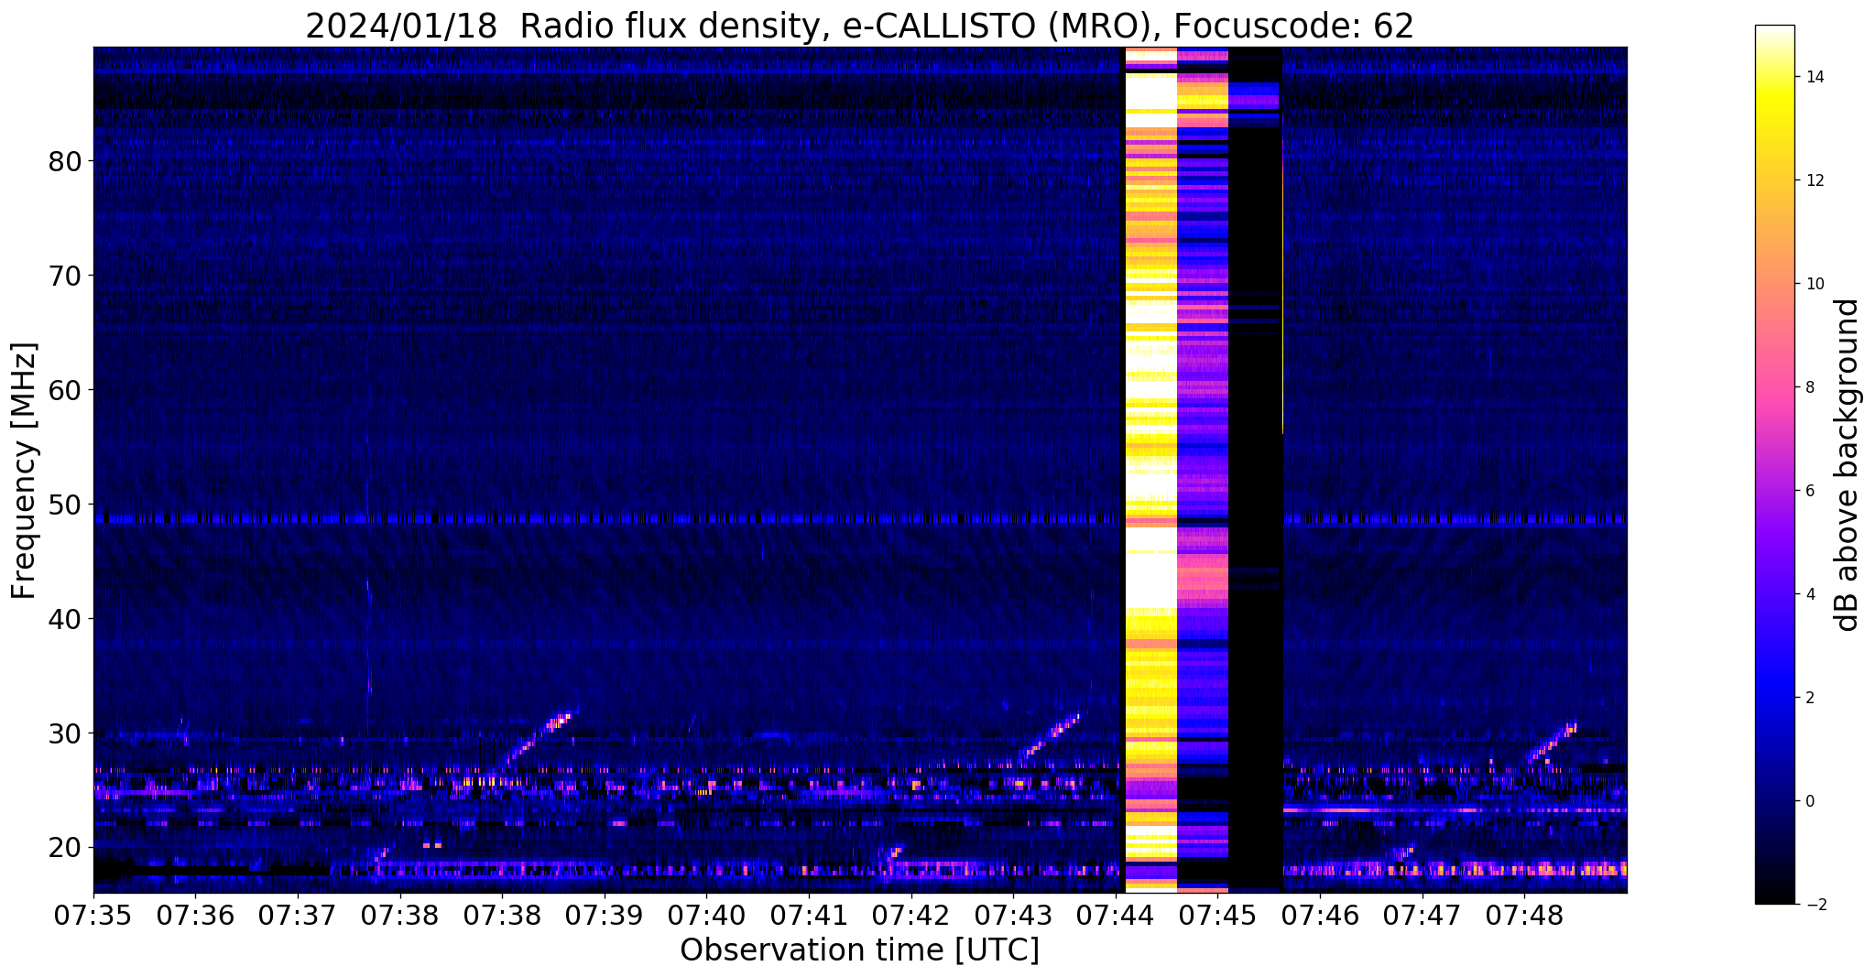Click the colorbar tick label 14
Viewport: 1875px width, 977px height.
(x=1815, y=77)
